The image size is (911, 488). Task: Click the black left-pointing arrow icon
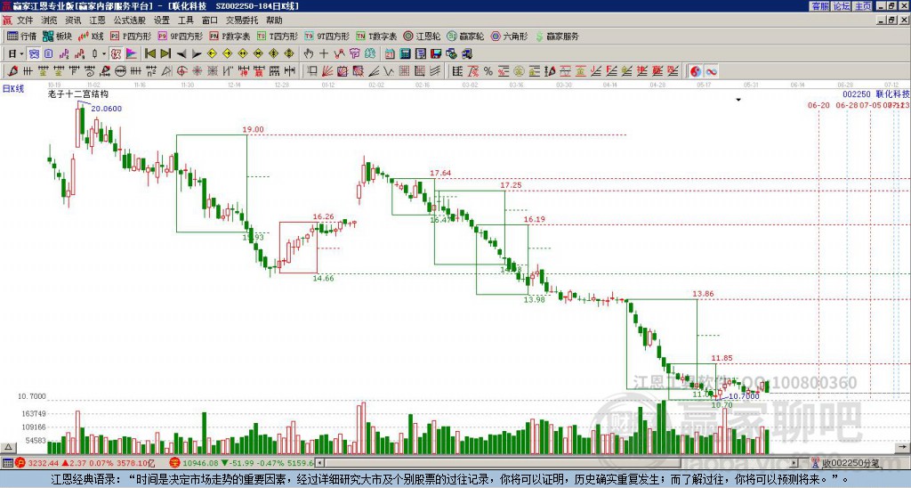(181, 54)
